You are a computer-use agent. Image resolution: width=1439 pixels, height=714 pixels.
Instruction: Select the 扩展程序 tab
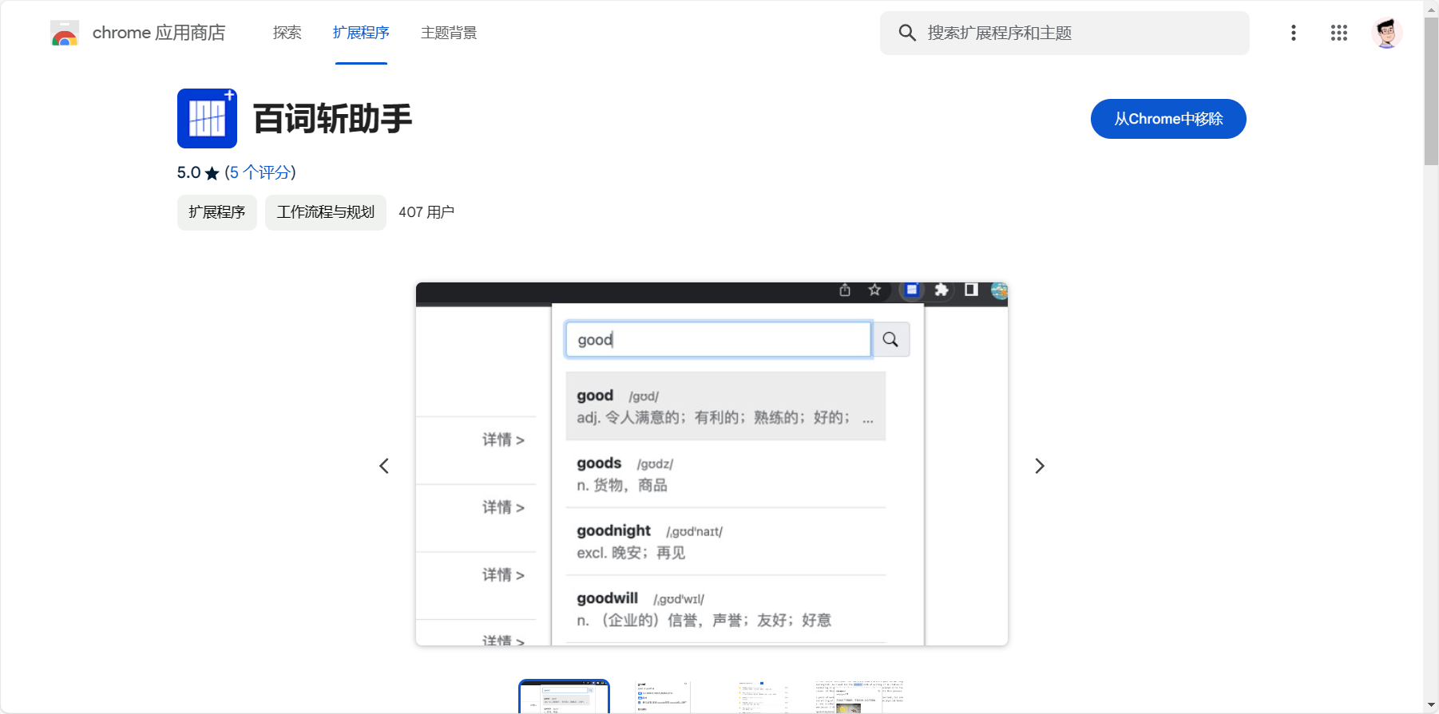[361, 33]
